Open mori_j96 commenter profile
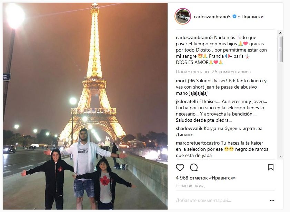Image resolution: width=290 pixels, height=212 pixels. point(185,81)
